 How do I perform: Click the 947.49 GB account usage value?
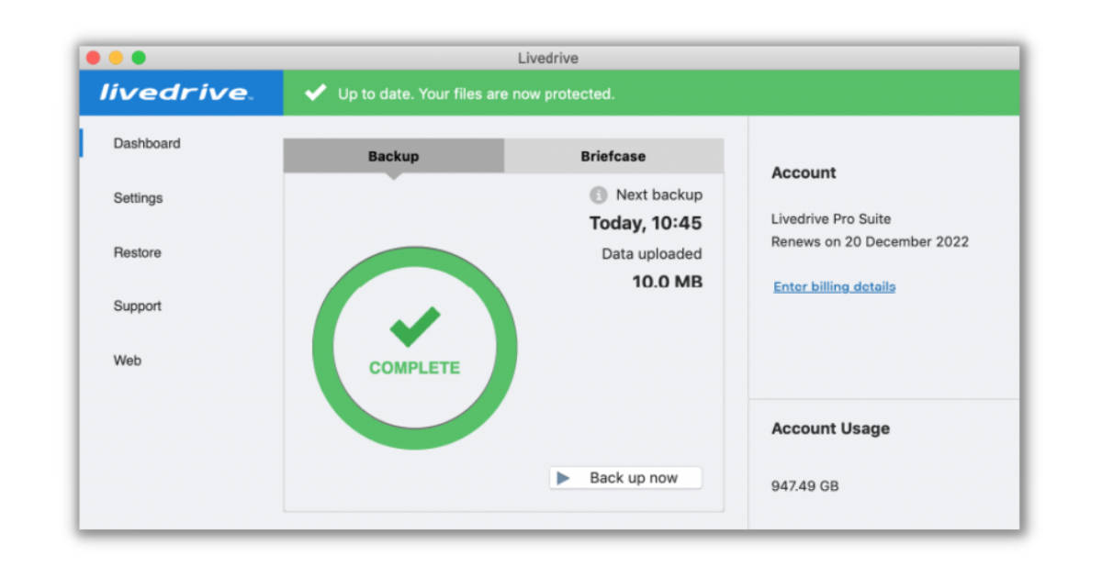tap(804, 486)
